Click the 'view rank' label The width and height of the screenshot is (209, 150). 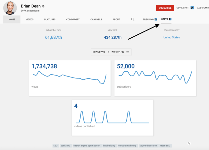coord(113,30)
